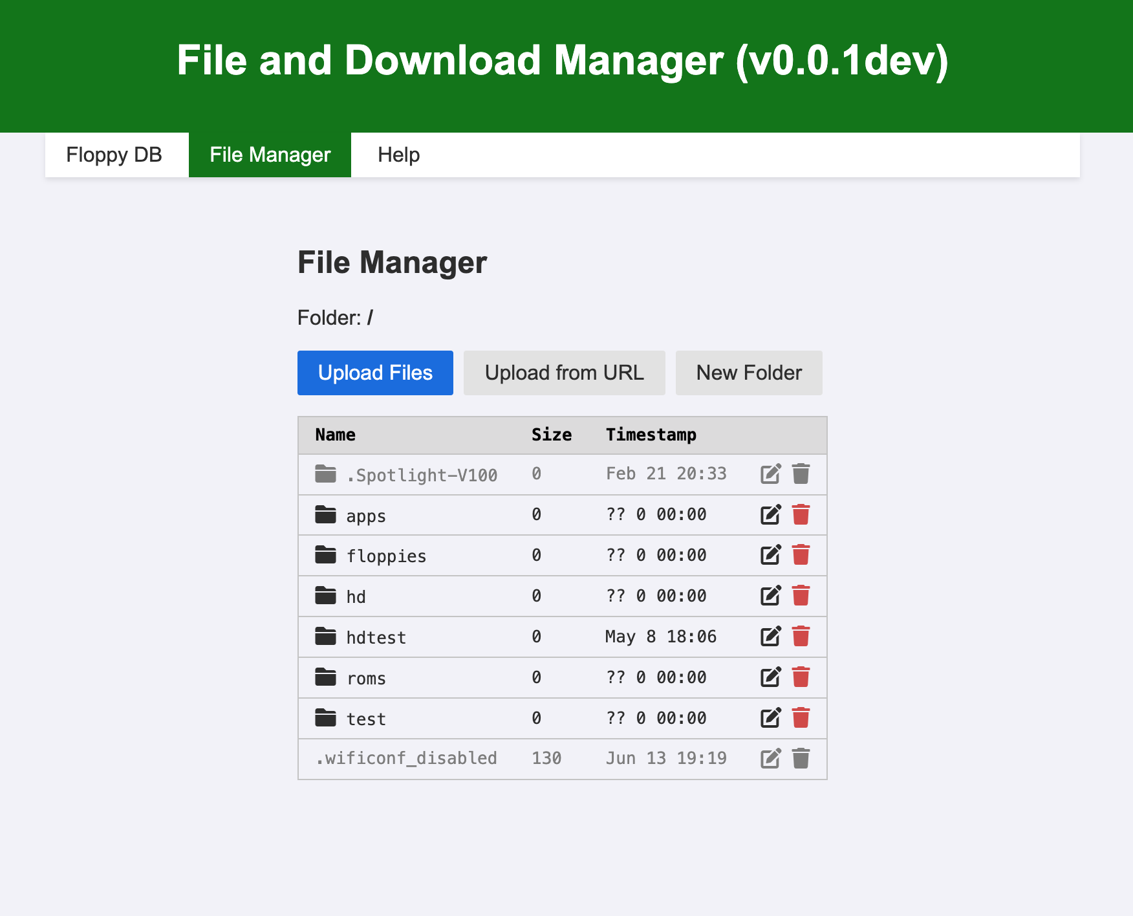The image size is (1133, 916).
Task: Click the edit icon for apps
Action: [770, 515]
